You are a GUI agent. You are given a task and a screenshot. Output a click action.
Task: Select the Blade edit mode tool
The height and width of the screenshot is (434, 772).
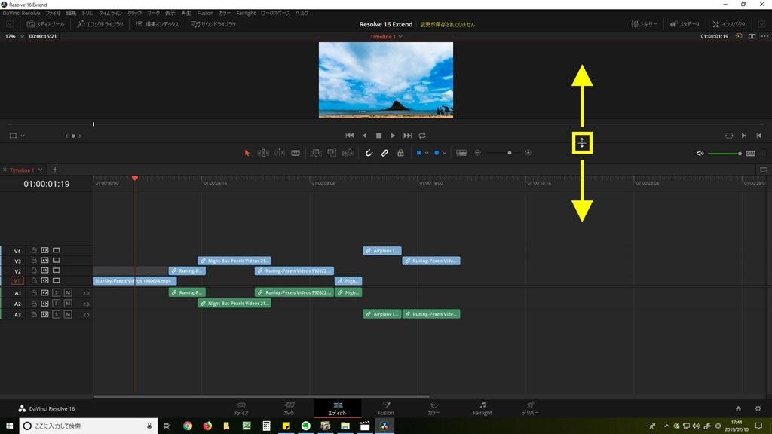click(x=296, y=153)
